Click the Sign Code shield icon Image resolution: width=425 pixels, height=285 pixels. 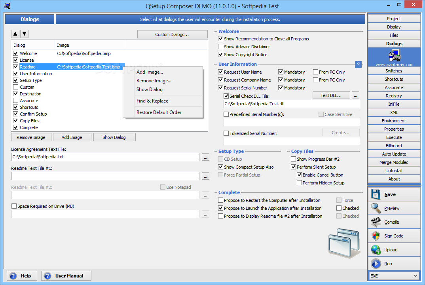point(376,236)
